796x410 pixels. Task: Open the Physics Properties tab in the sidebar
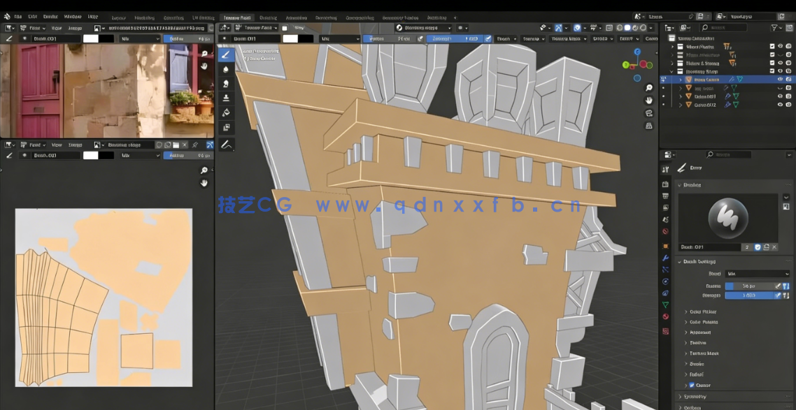pyautogui.click(x=665, y=281)
